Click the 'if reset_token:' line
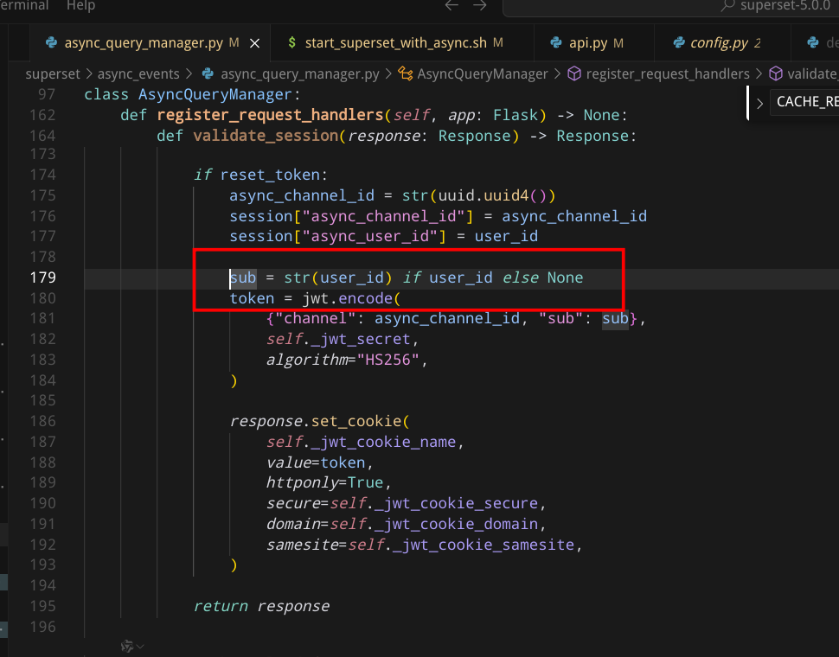Image resolution: width=839 pixels, height=657 pixels. pos(260,175)
